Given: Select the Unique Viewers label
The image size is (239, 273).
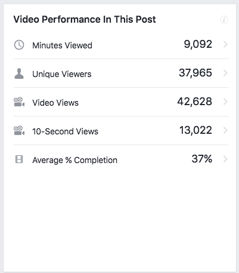Looking at the screenshot, I should 62,74.
